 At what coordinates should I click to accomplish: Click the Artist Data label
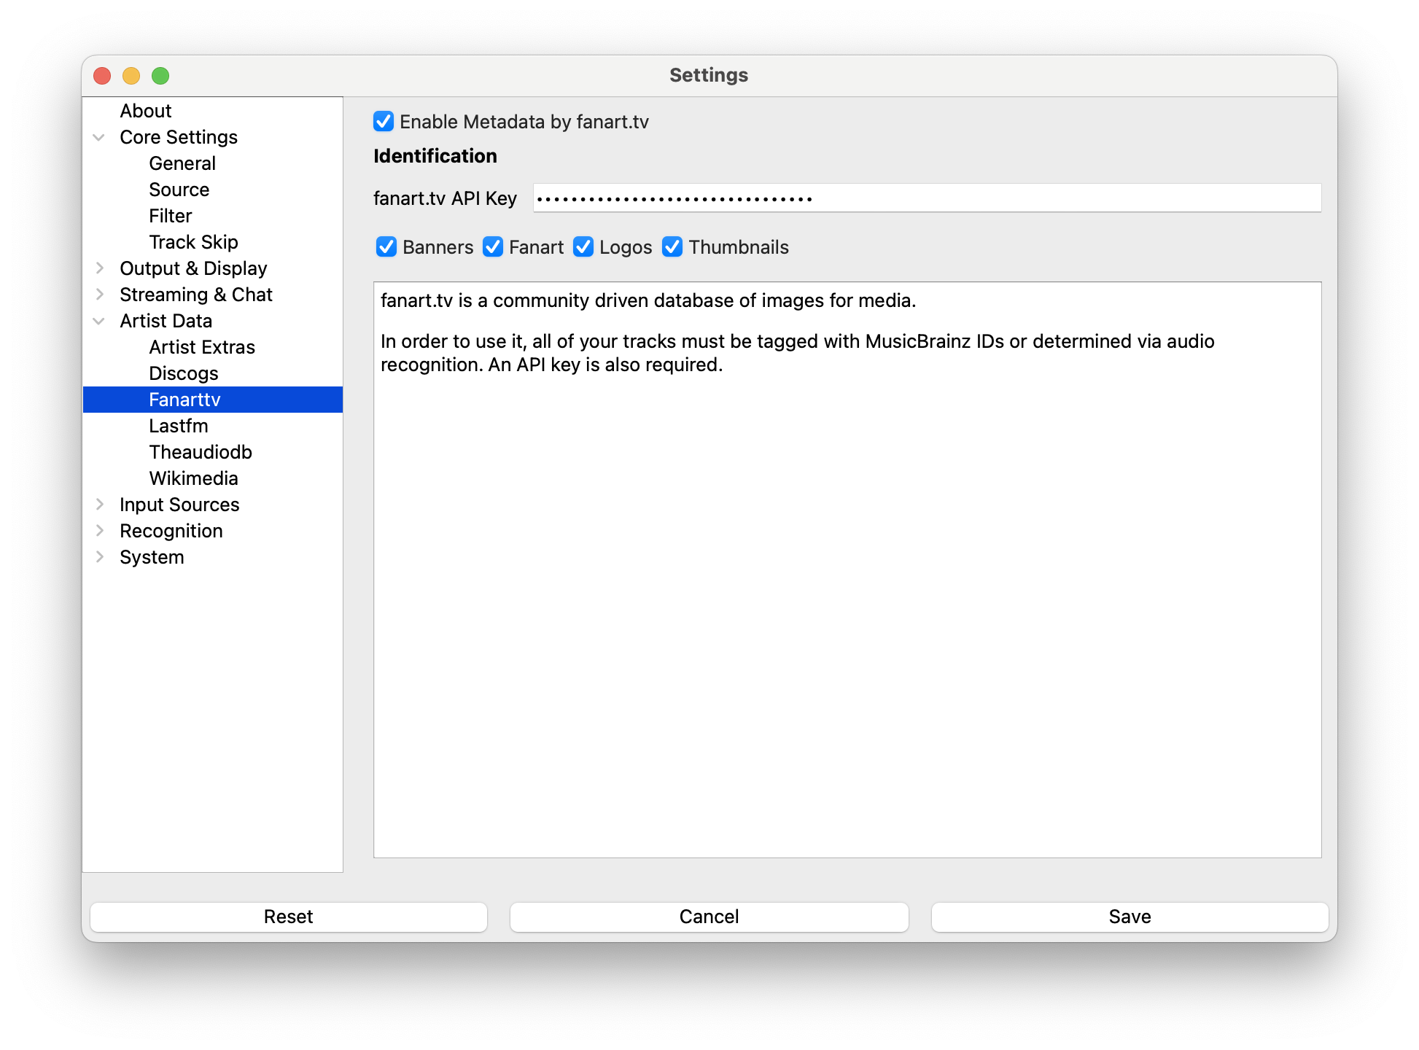pos(166,321)
